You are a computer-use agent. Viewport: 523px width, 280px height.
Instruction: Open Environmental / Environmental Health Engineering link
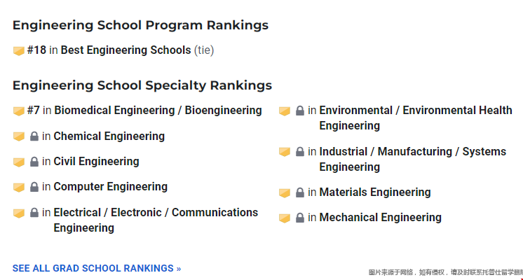(x=416, y=118)
